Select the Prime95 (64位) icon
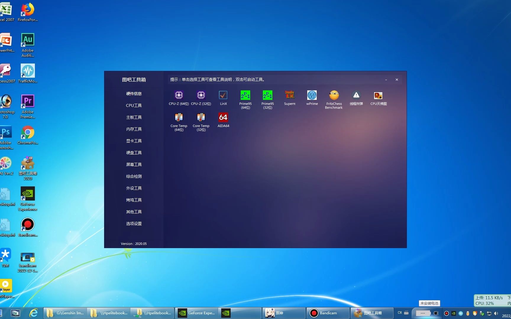The width and height of the screenshot is (511, 319). [x=245, y=95]
